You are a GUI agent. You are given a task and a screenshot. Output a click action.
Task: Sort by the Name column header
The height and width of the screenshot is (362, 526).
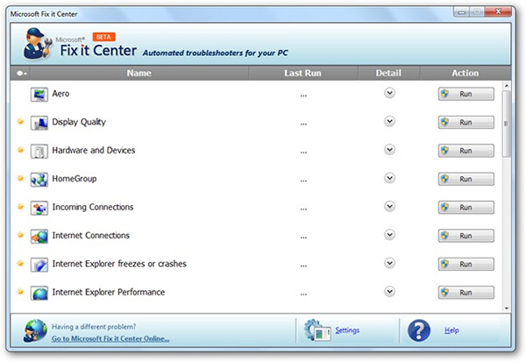point(139,74)
